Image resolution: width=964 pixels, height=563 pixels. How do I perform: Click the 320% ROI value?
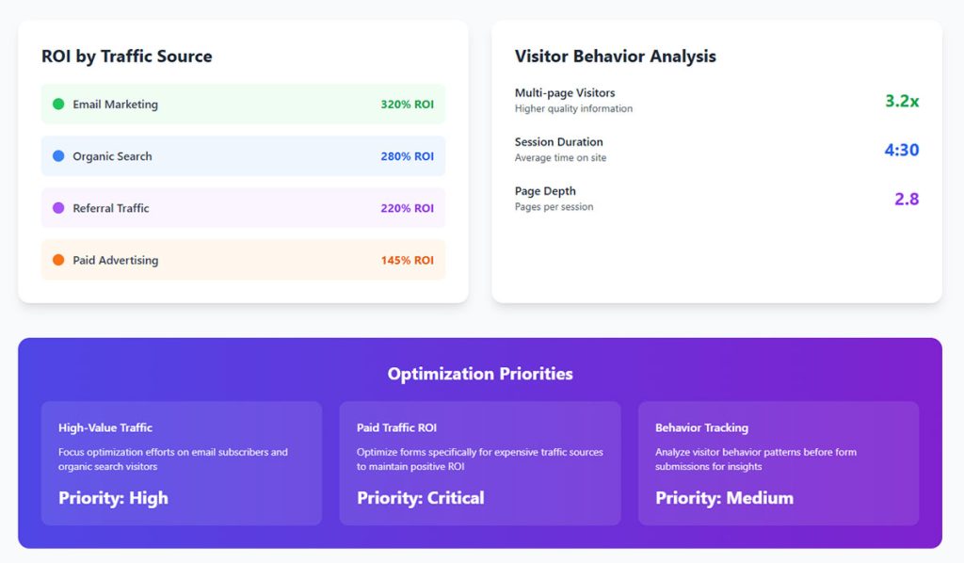coord(407,105)
